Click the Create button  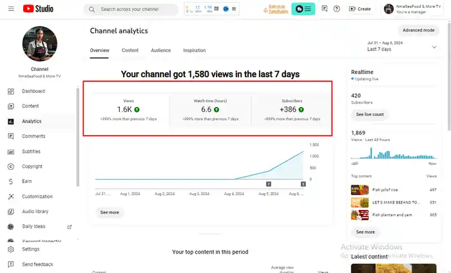point(360,9)
